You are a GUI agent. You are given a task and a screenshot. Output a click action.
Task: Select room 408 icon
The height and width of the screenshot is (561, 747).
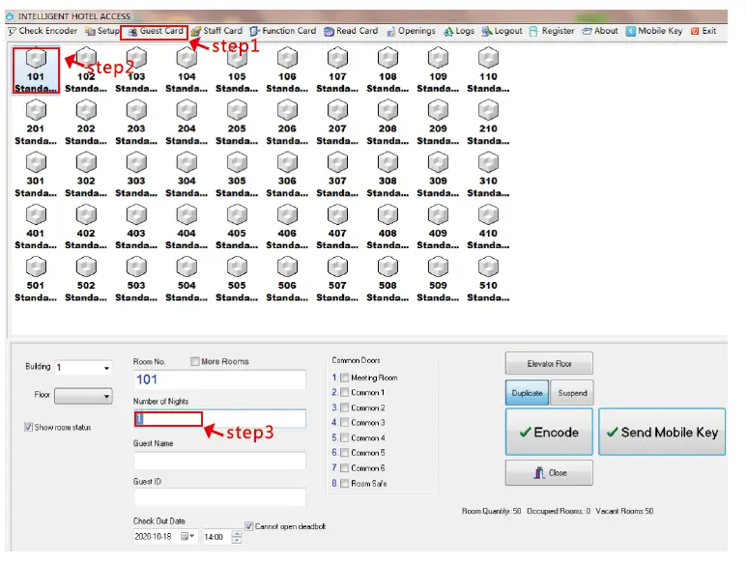point(388,215)
